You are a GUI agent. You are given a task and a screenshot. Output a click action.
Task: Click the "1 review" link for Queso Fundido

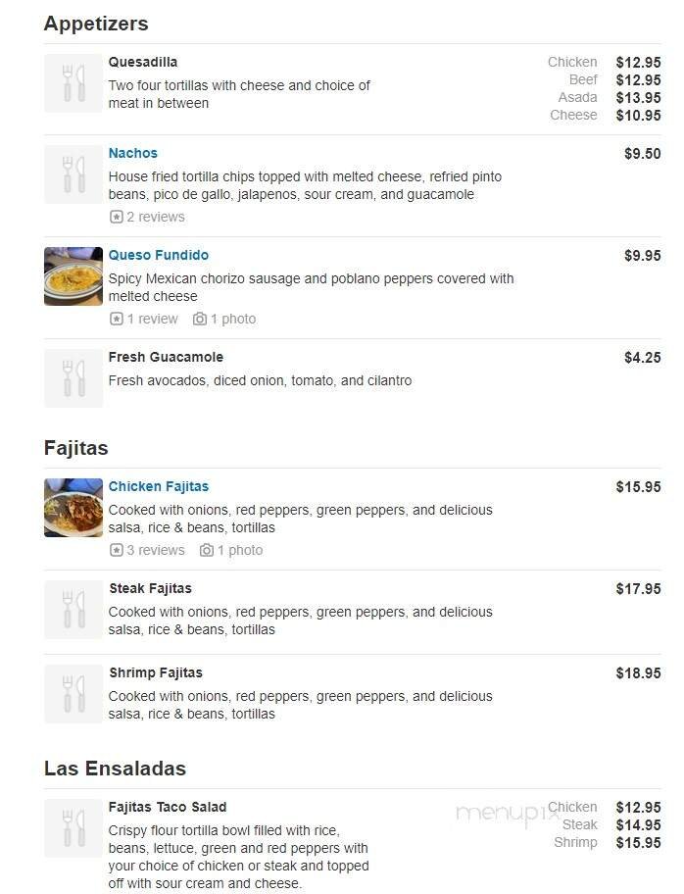pos(147,319)
